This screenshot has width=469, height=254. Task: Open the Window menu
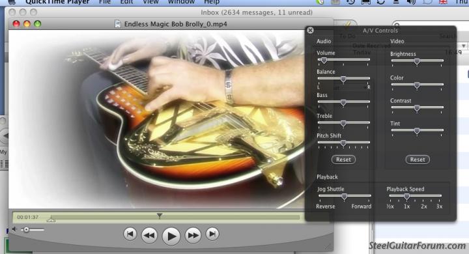click(181, 2)
